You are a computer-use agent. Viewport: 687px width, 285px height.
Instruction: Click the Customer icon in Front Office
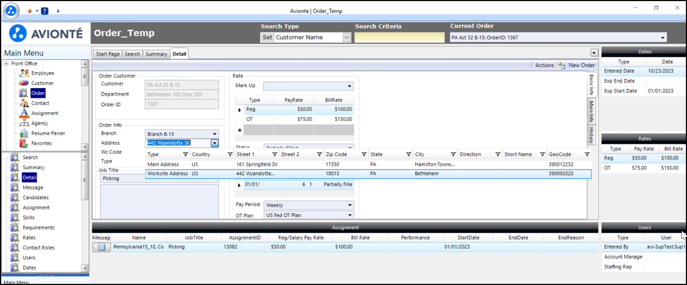pyautogui.click(x=24, y=83)
